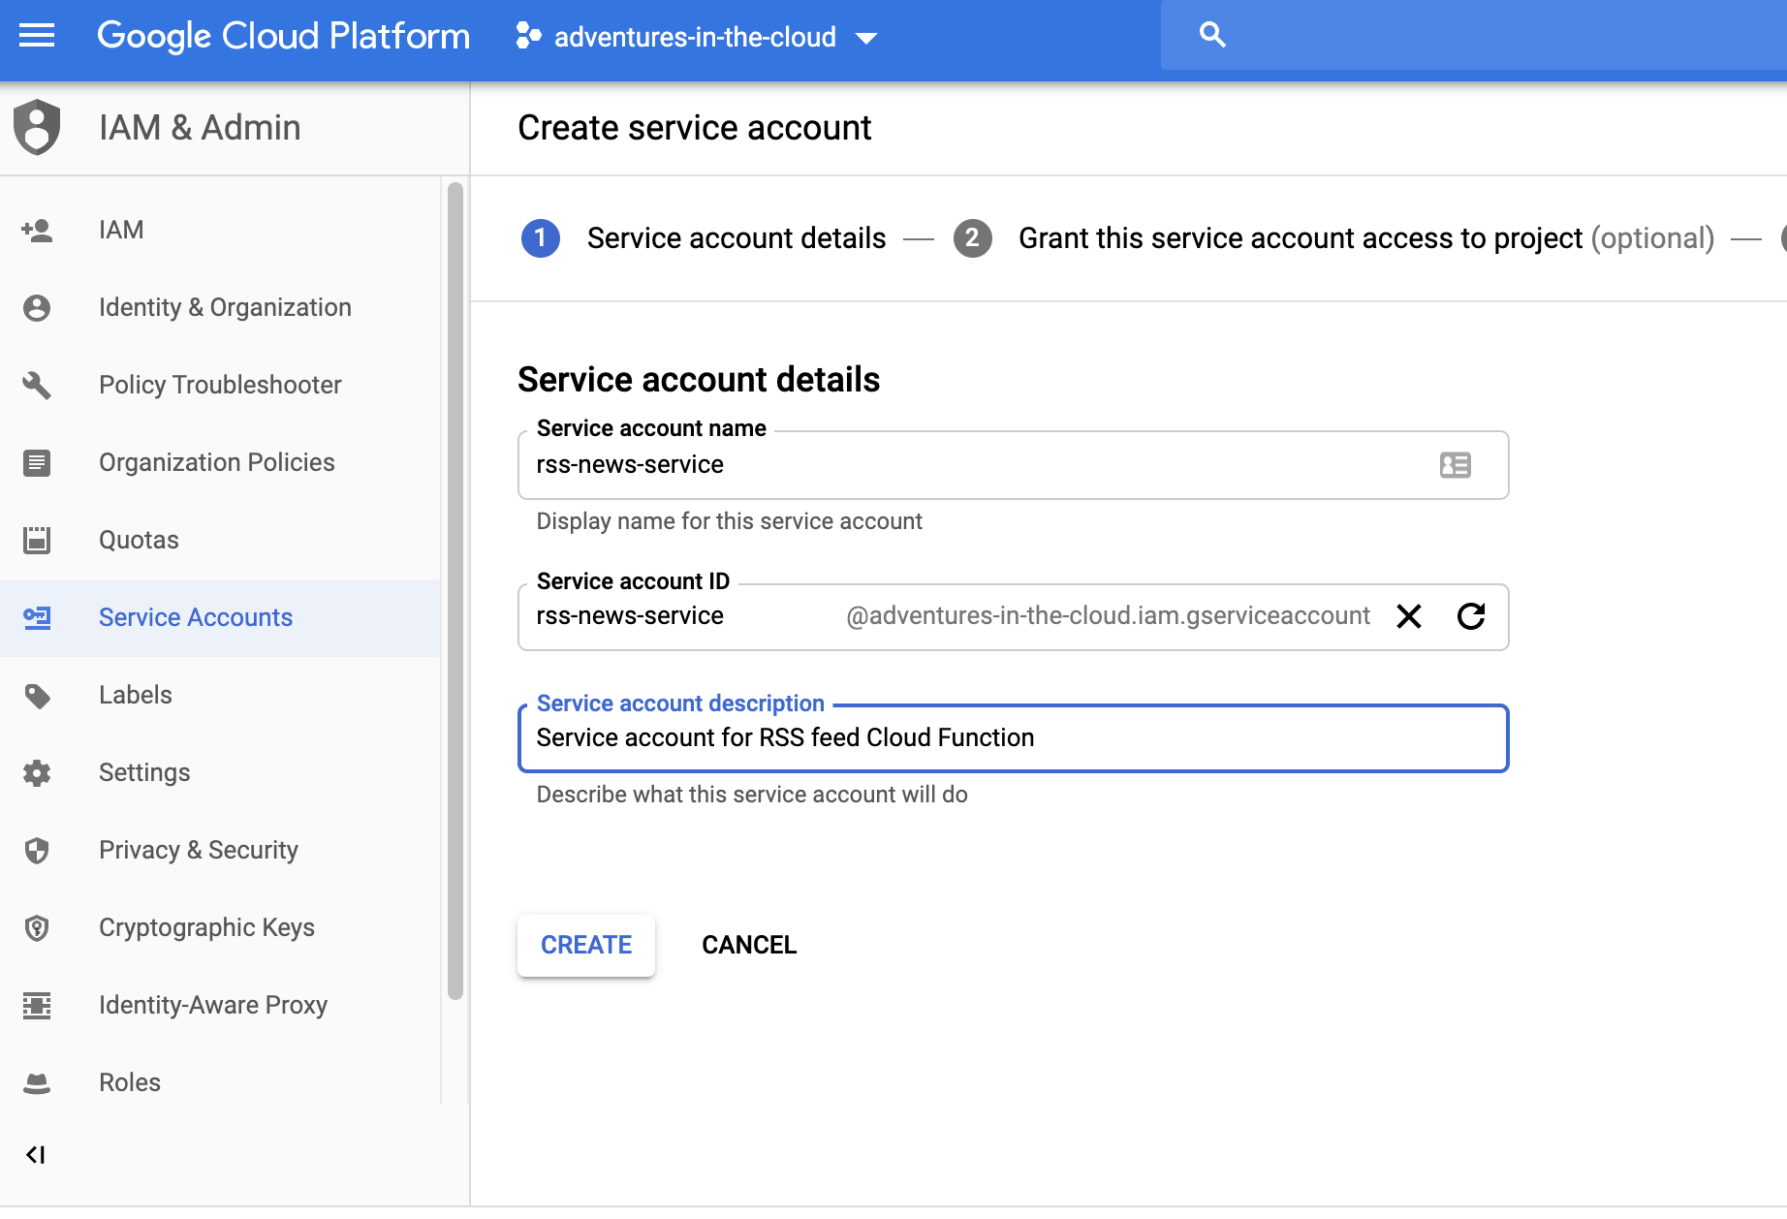The image size is (1787, 1219).
Task: Click the contact card icon in name field
Action: pos(1455,465)
